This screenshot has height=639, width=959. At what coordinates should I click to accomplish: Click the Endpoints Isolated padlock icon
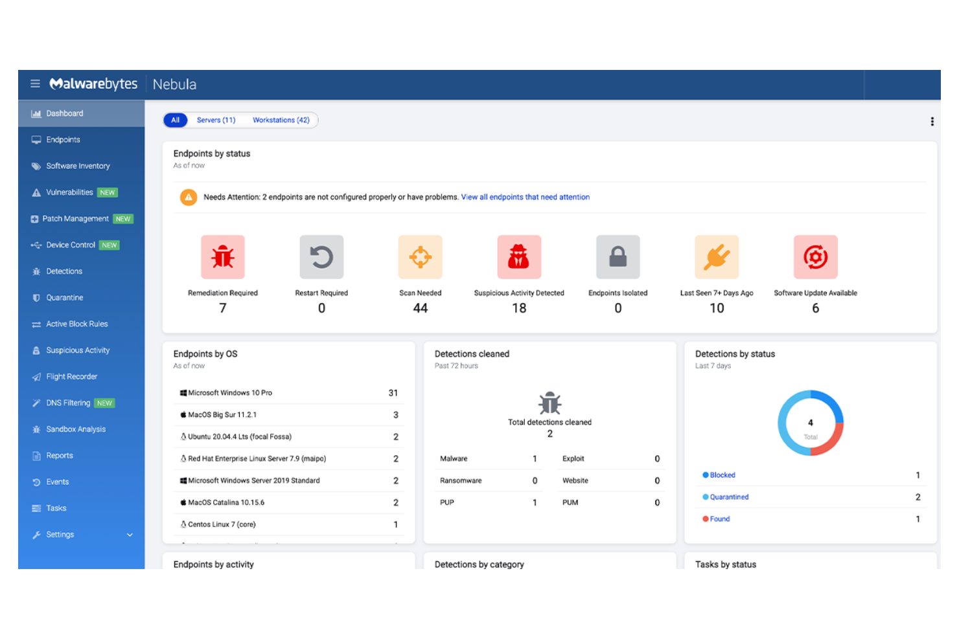click(618, 256)
